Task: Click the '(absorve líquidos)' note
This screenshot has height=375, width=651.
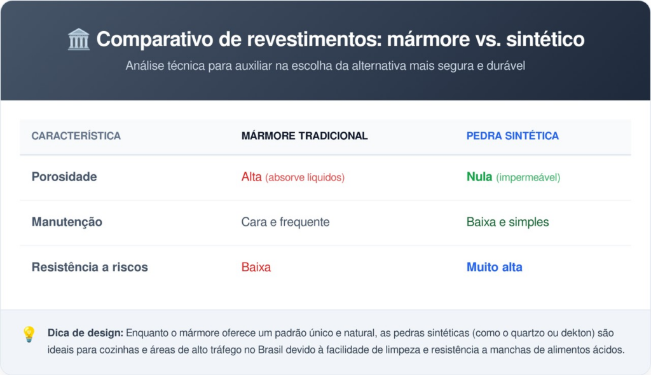Action: pyautogui.click(x=305, y=177)
